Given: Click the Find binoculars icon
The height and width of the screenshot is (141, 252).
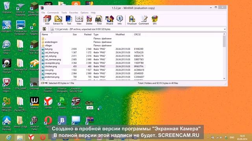Looking at the screenshot, I should [99, 20].
